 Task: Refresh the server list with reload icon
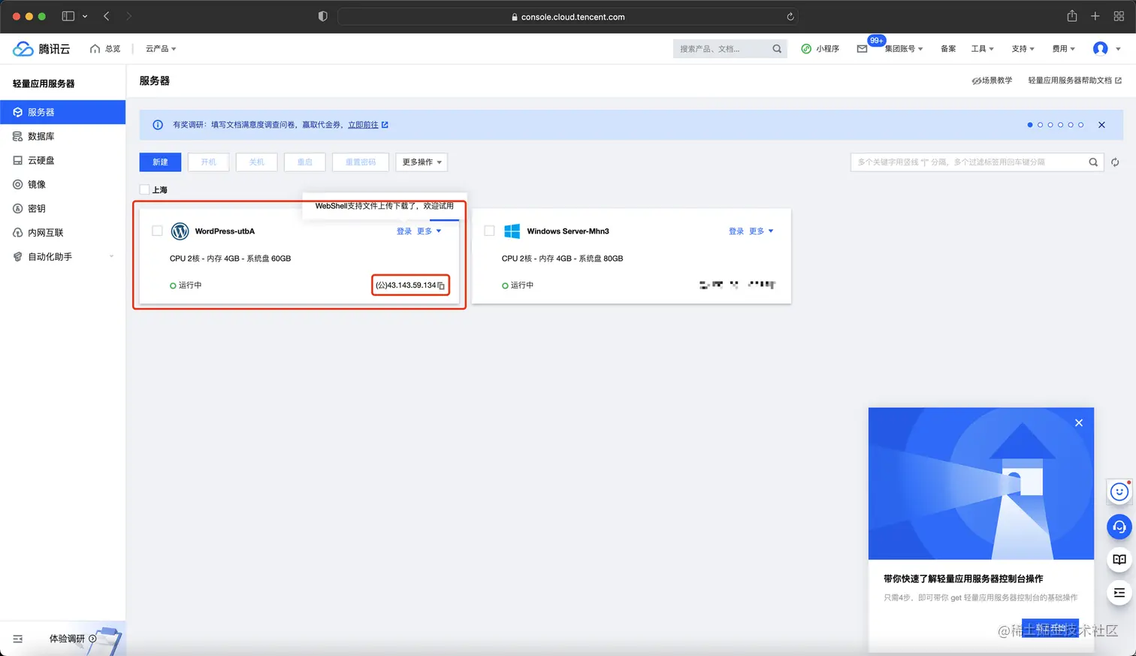(x=1115, y=162)
